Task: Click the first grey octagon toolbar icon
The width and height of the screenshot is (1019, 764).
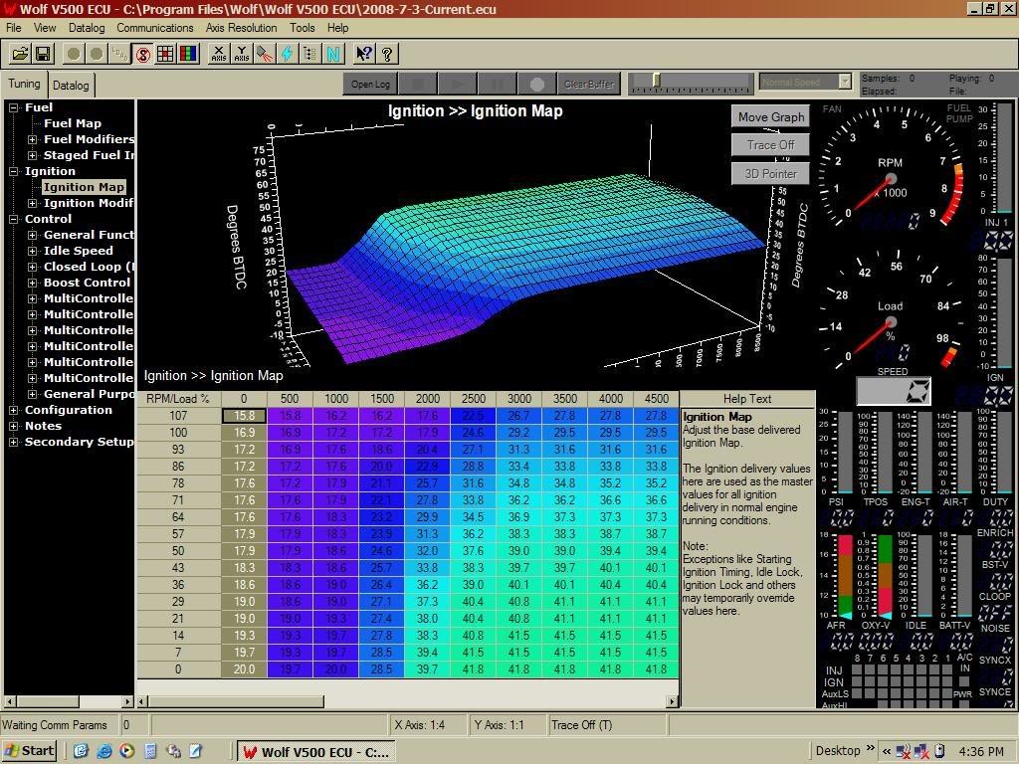Action: 74,54
